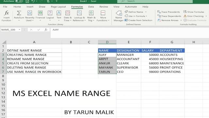Expand the Error Checking dropdown arrow
The height and width of the screenshot is (118, 209).
pyautogui.click(x=206, y=16)
